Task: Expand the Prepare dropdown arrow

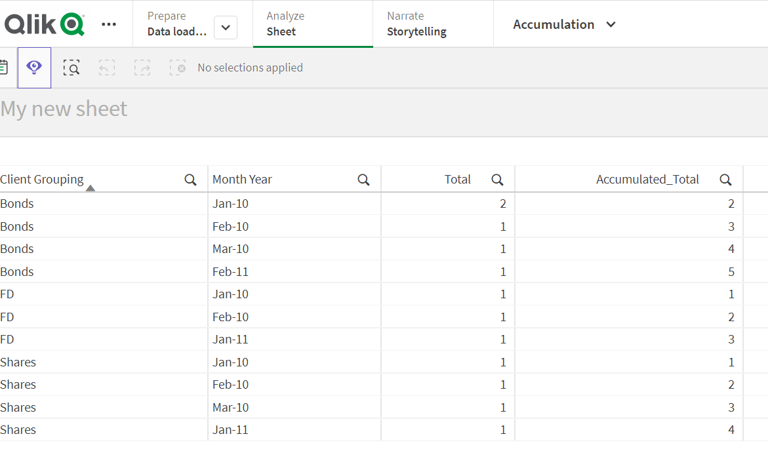Action: click(x=226, y=28)
